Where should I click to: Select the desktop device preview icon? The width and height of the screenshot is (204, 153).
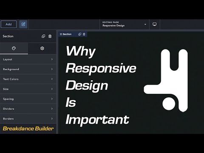pyautogui.click(x=155, y=24)
